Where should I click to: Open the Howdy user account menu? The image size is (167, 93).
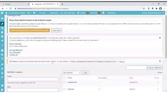pos(153,13)
